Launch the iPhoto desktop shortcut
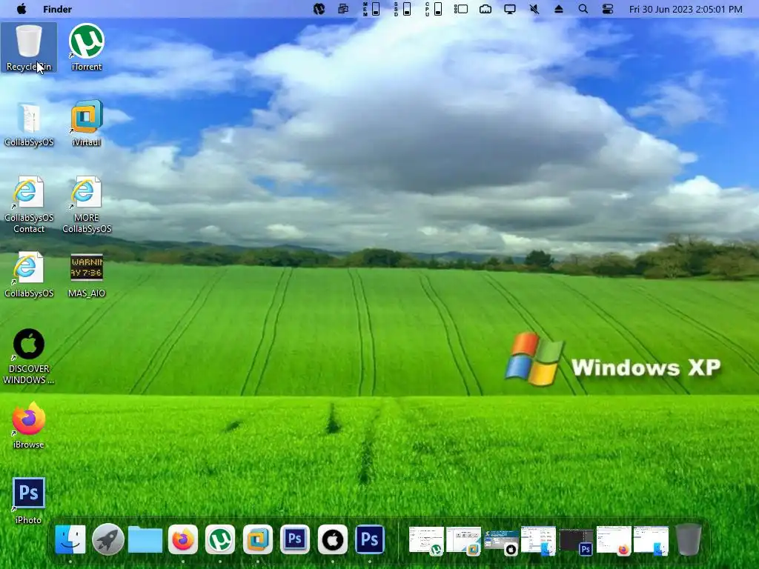Viewport: 759px width, 569px height. pyautogui.click(x=29, y=500)
